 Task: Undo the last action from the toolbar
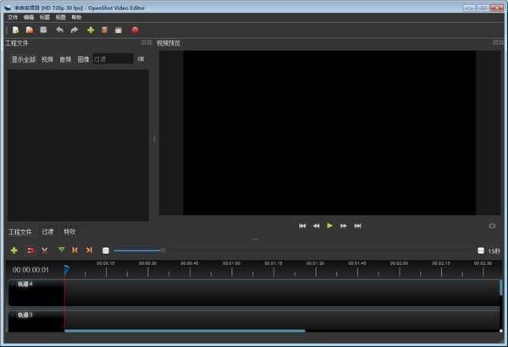[60, 30]
